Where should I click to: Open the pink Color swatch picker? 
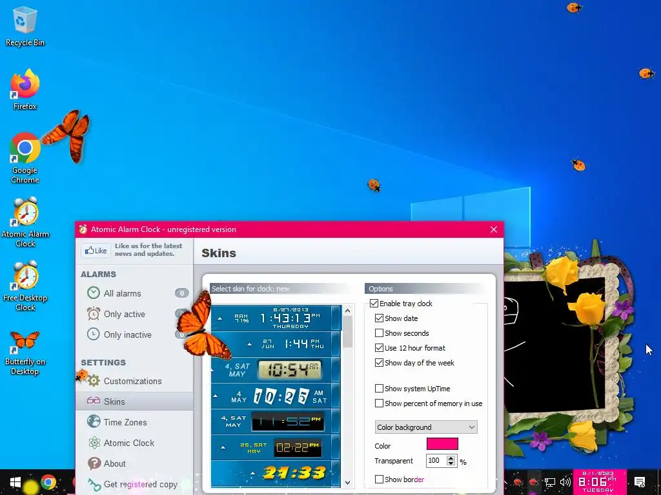point(442,444)
